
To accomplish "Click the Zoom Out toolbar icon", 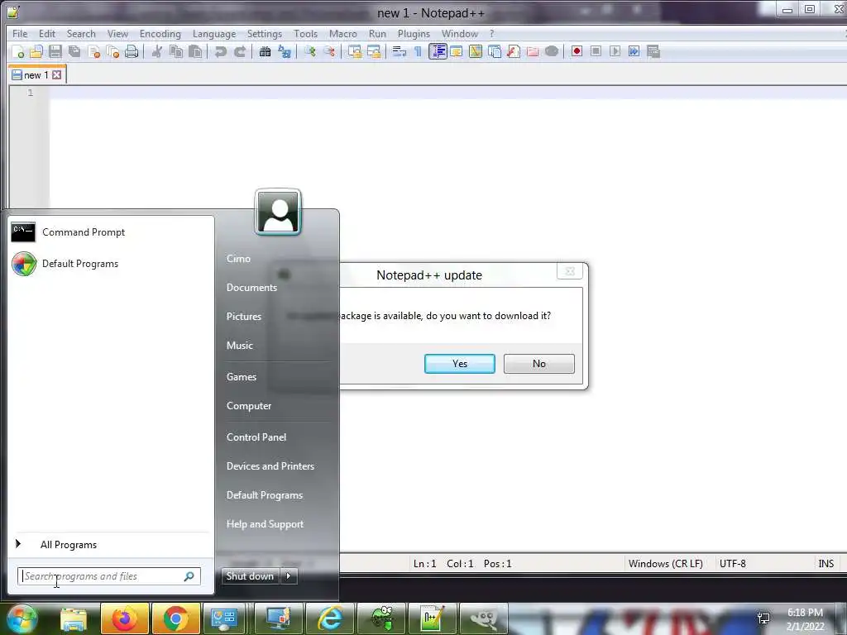I will [329, 52].
